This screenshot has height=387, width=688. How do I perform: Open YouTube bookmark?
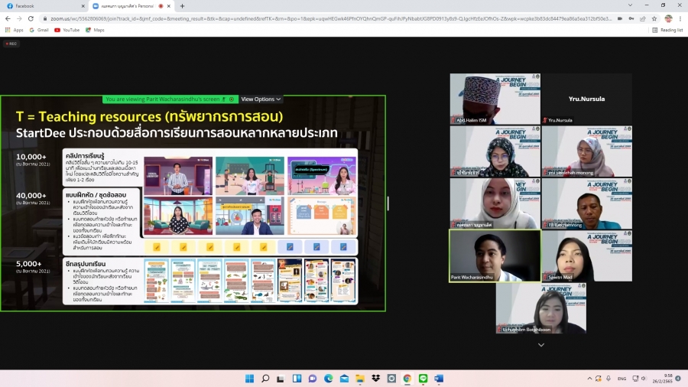coord(67,30)
